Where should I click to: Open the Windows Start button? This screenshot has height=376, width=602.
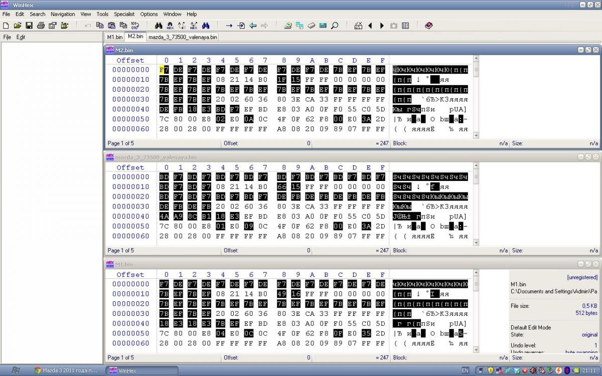click(15, 370)
